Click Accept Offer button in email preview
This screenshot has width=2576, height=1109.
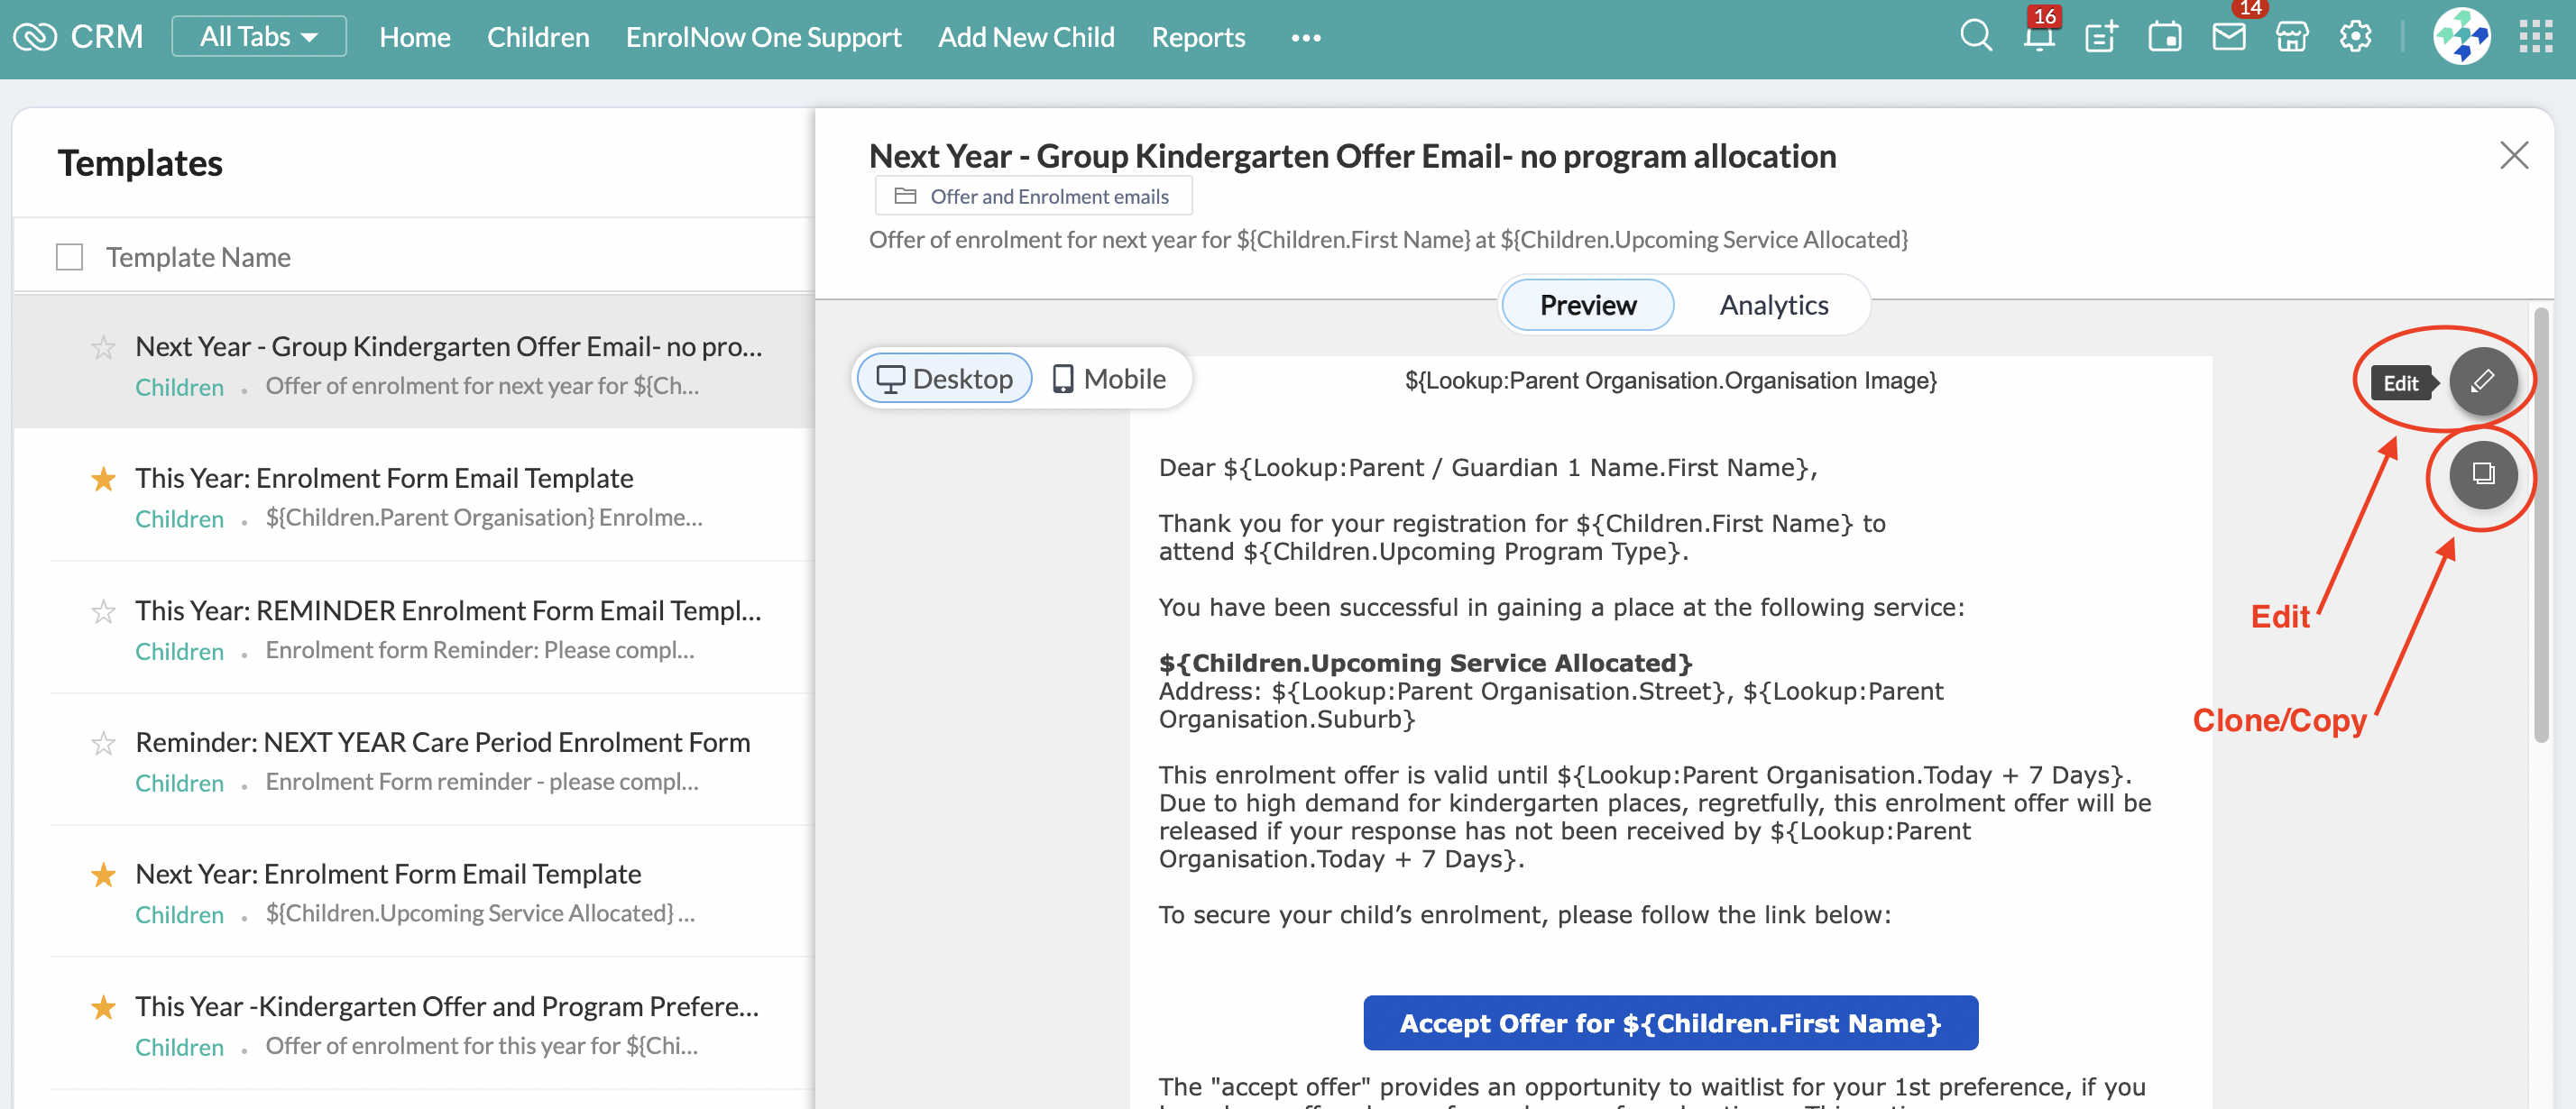coord(1669,1022)
